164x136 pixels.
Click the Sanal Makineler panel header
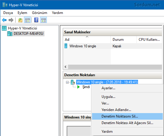point(112,32)
